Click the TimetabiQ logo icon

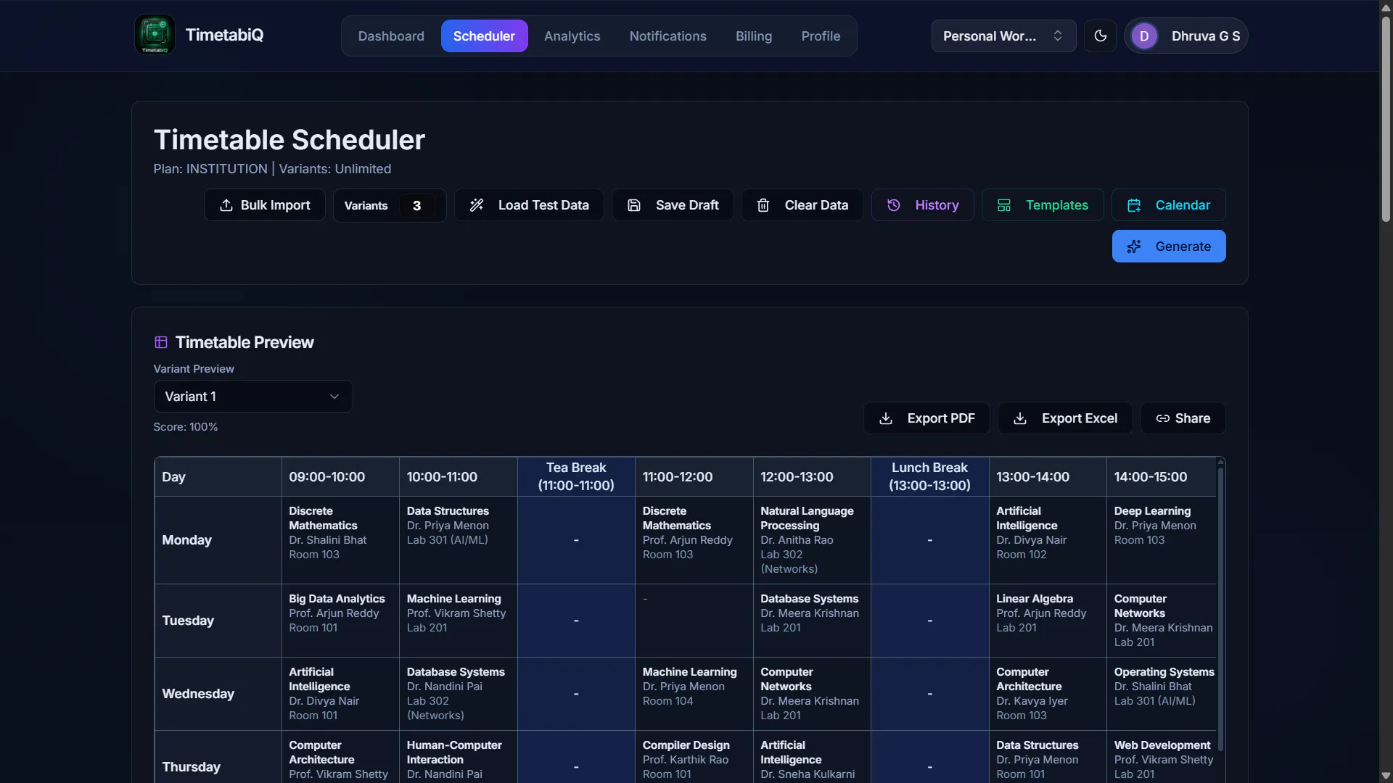click(155, 35)
